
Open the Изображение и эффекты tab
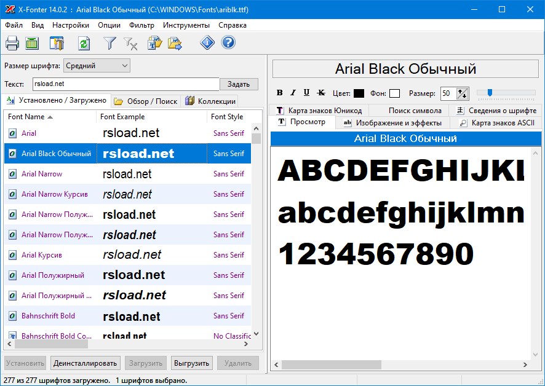coord(393,123)
